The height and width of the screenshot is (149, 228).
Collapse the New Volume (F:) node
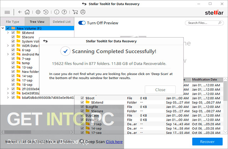[3, 28]
